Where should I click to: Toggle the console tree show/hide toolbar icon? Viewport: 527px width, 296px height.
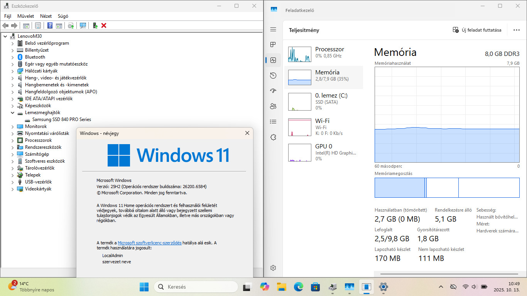click(26, 25)
